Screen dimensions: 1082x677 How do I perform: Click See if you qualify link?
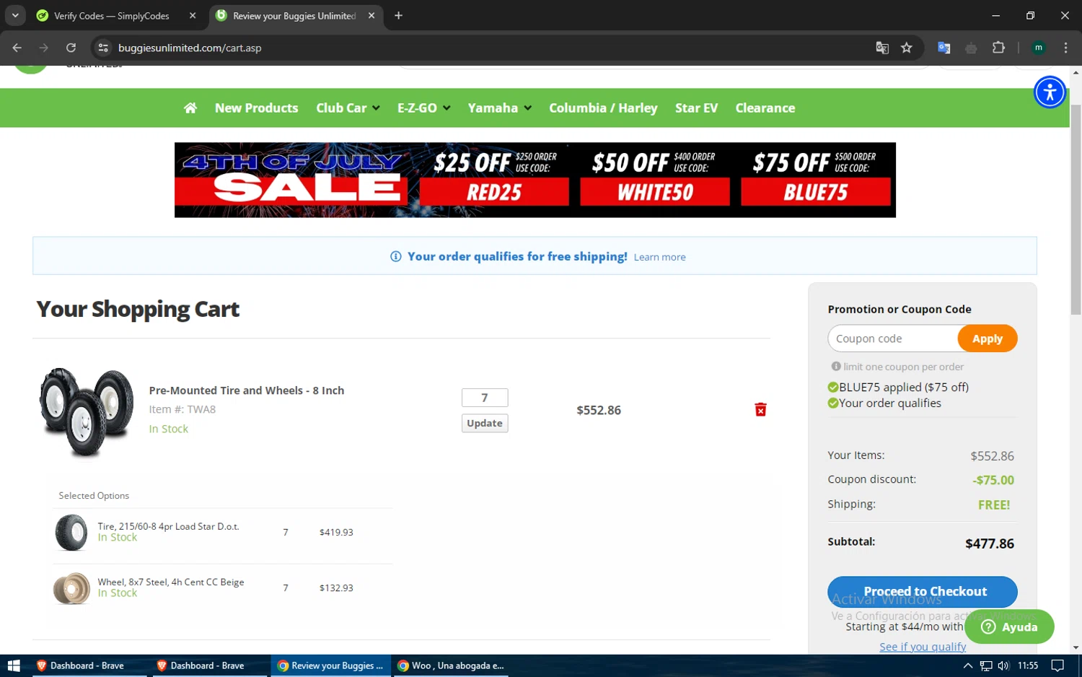coord(923,647)
